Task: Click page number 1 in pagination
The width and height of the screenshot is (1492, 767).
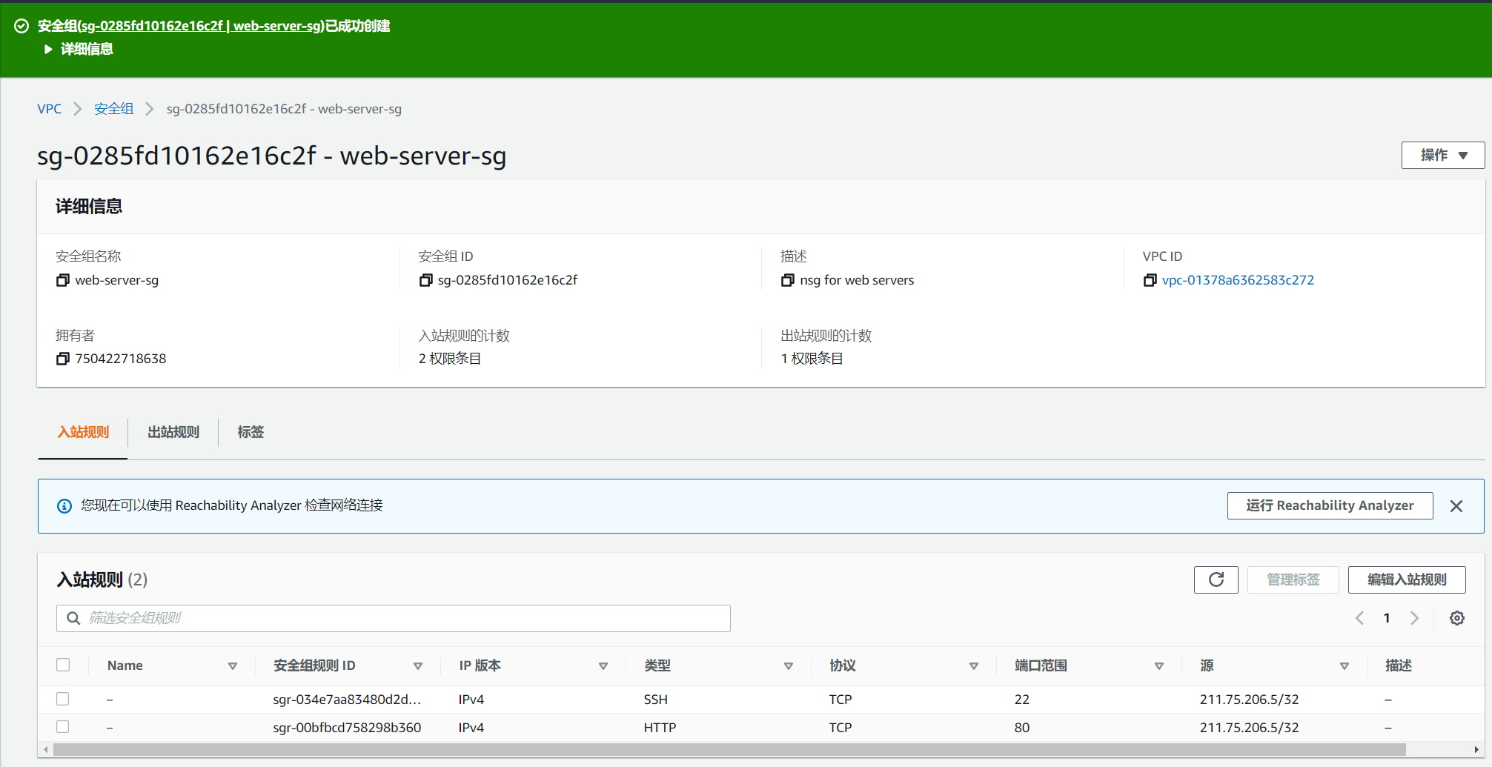Action: tap(1386, 618)
